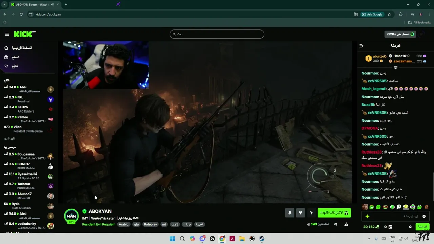Click abujojo0 top gifter name
The image size is (434, 244).
379,56
